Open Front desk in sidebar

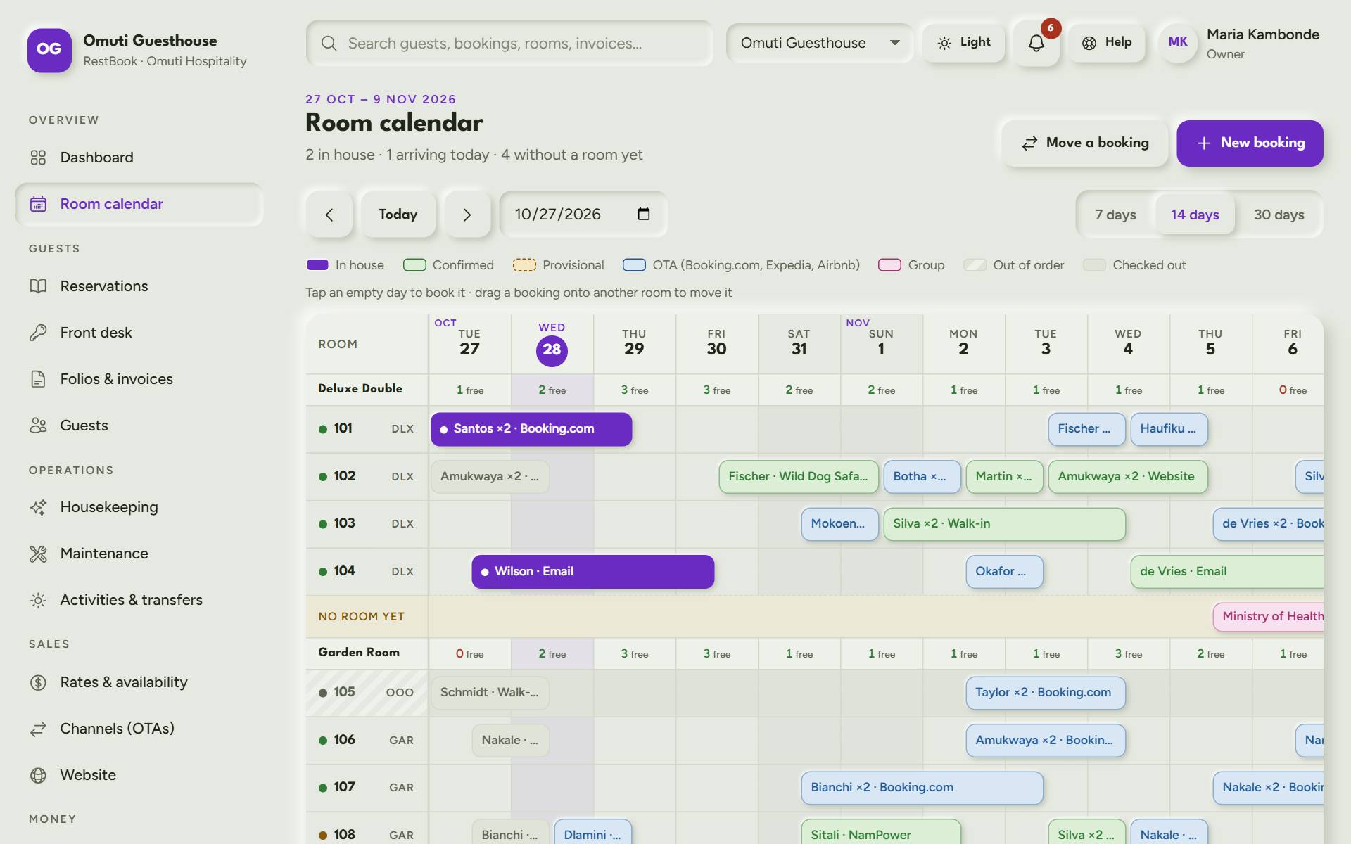coord(139,333)
